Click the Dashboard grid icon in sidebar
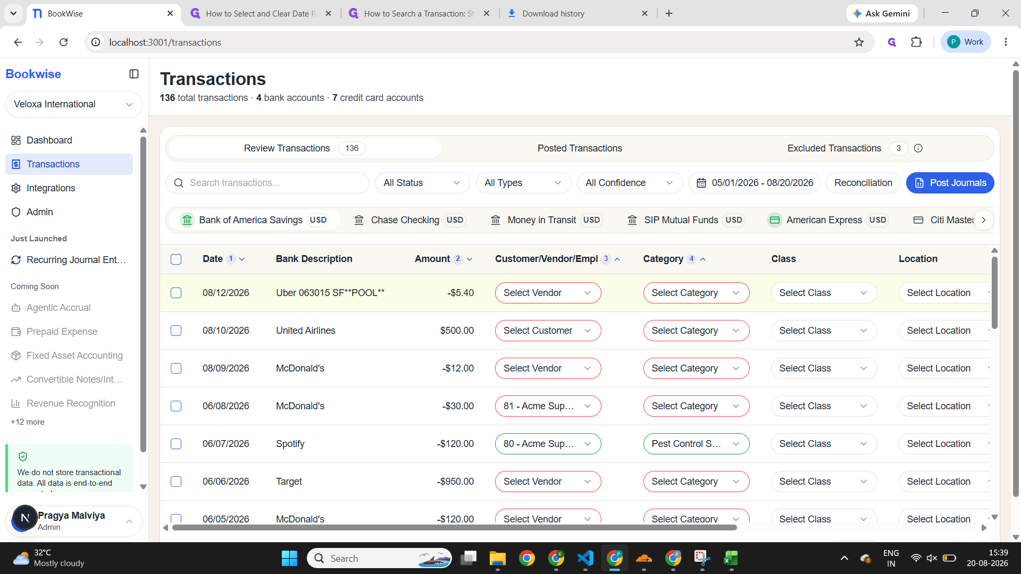The width and height of the screenshot is (1021, 574). (x=16, y=140)
